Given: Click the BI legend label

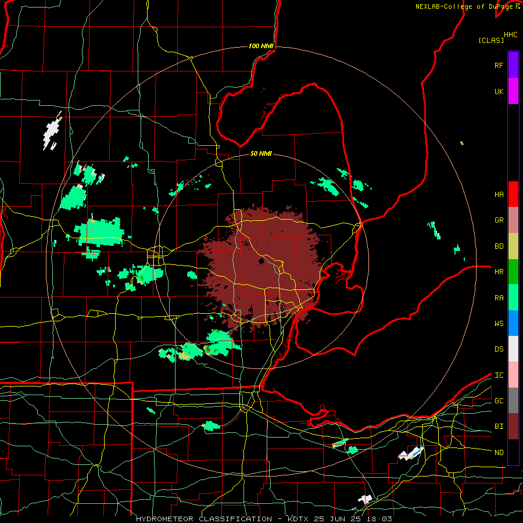Looking at the screenshot, I should pyautogui.click(x=499, y=427).
